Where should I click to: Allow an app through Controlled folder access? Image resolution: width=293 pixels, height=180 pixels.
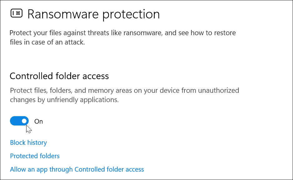(x=77, y=169)
